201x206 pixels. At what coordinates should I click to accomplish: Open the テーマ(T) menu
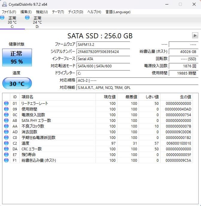point(58,12)
